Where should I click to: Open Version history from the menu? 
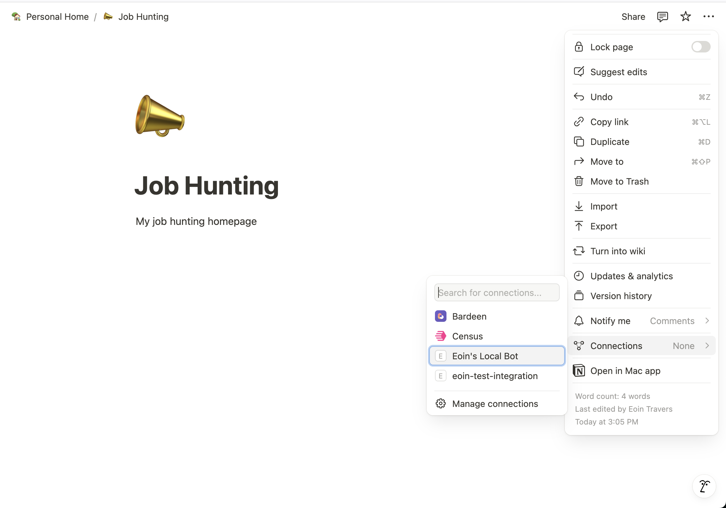click(621, 296)
